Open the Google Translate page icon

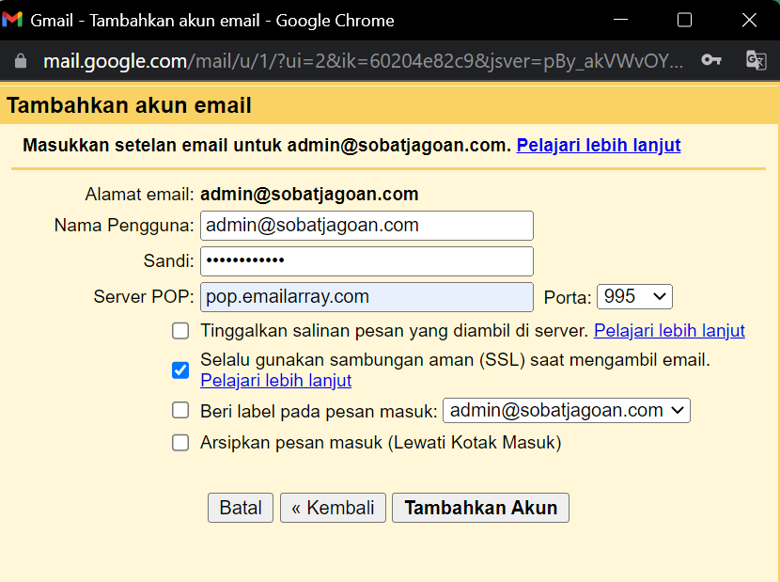click(757, 60)
